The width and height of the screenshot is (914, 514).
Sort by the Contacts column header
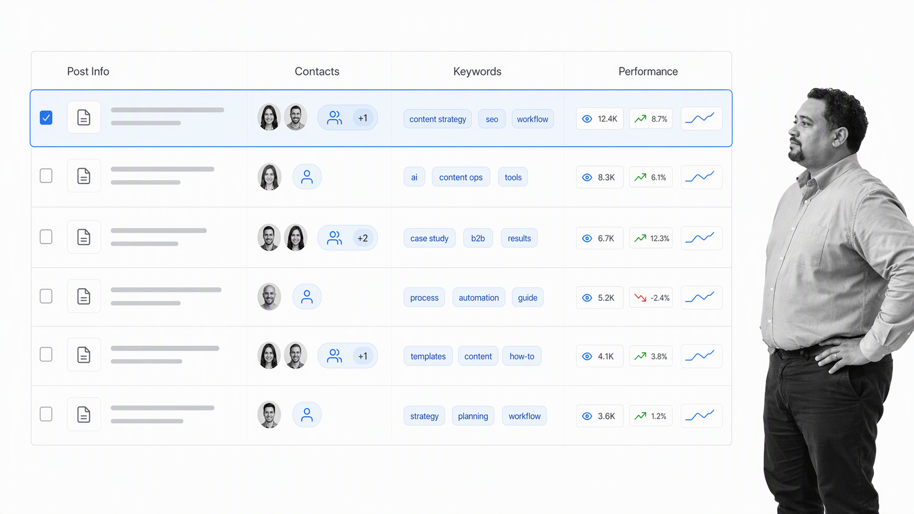(317, 72)
